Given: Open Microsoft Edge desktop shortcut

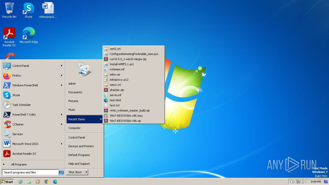Looking at the screenshot, I should point(29,35).
